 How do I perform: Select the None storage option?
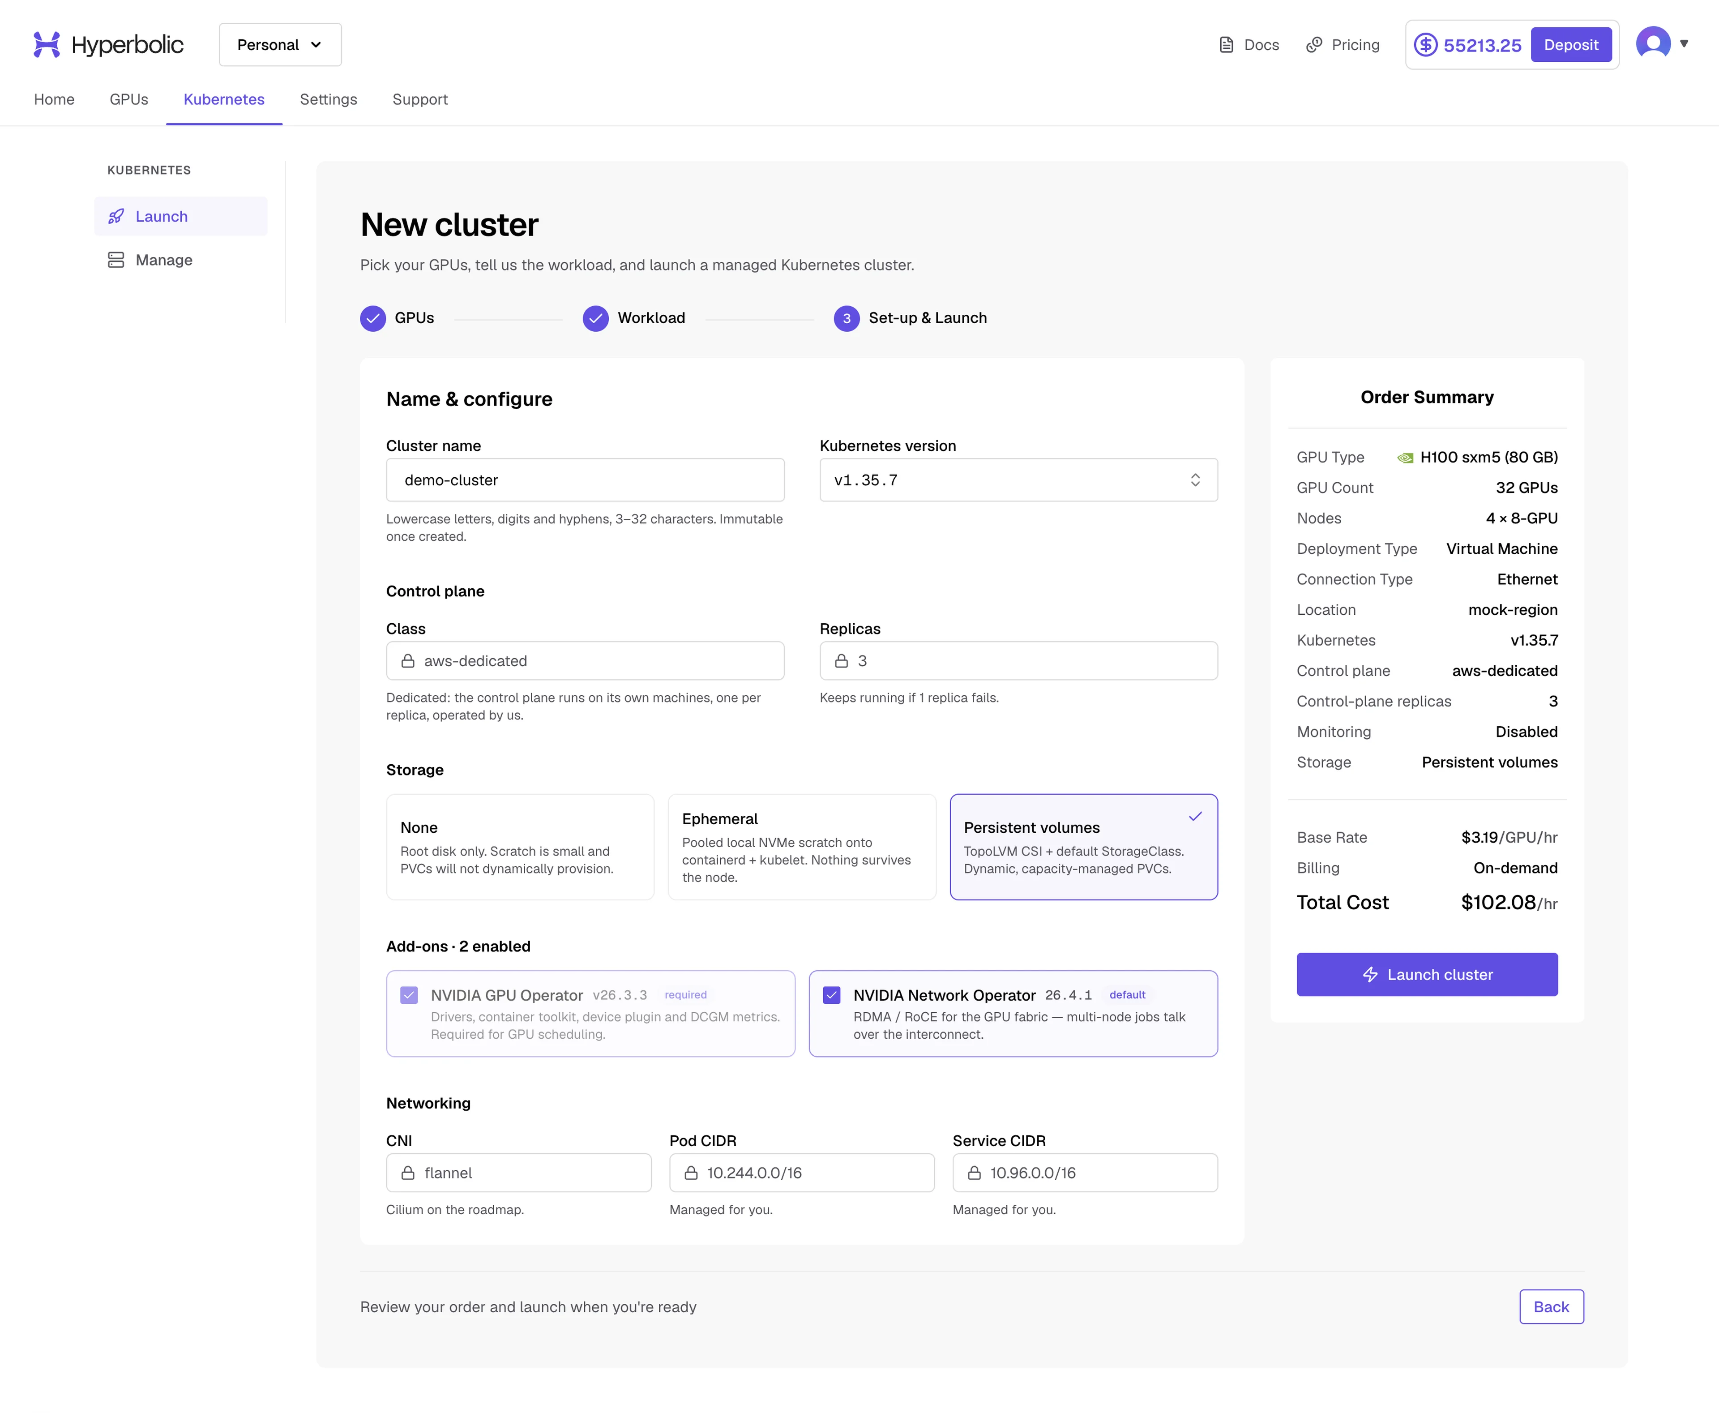point(520,847)
